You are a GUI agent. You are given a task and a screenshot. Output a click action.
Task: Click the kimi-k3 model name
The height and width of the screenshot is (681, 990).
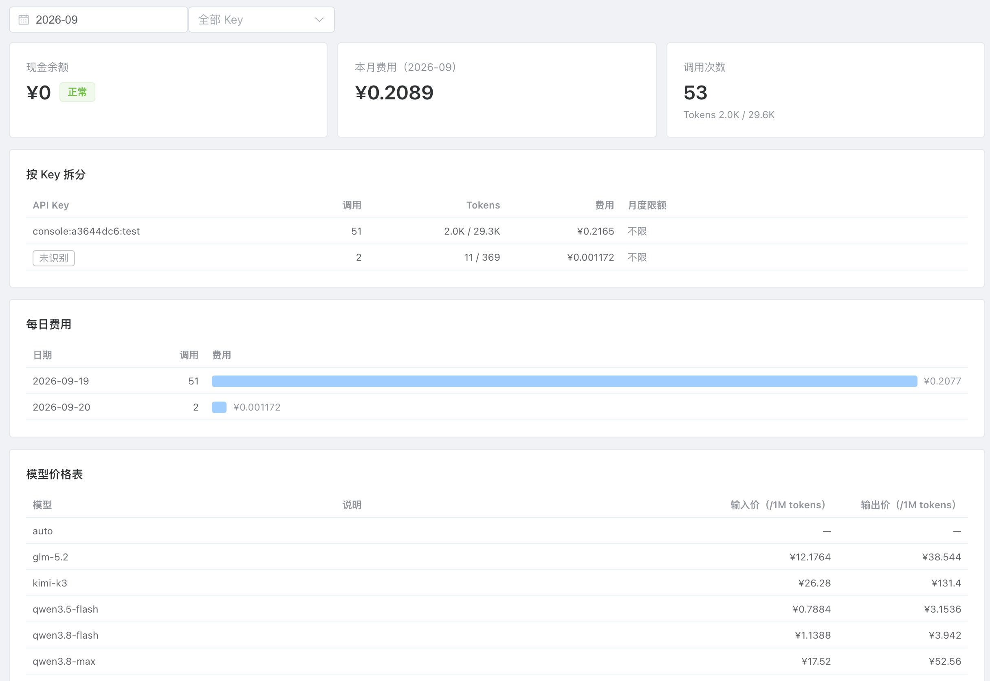(x=50, y=583)
